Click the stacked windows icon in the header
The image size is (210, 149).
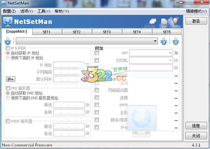(x=153, y=22)
